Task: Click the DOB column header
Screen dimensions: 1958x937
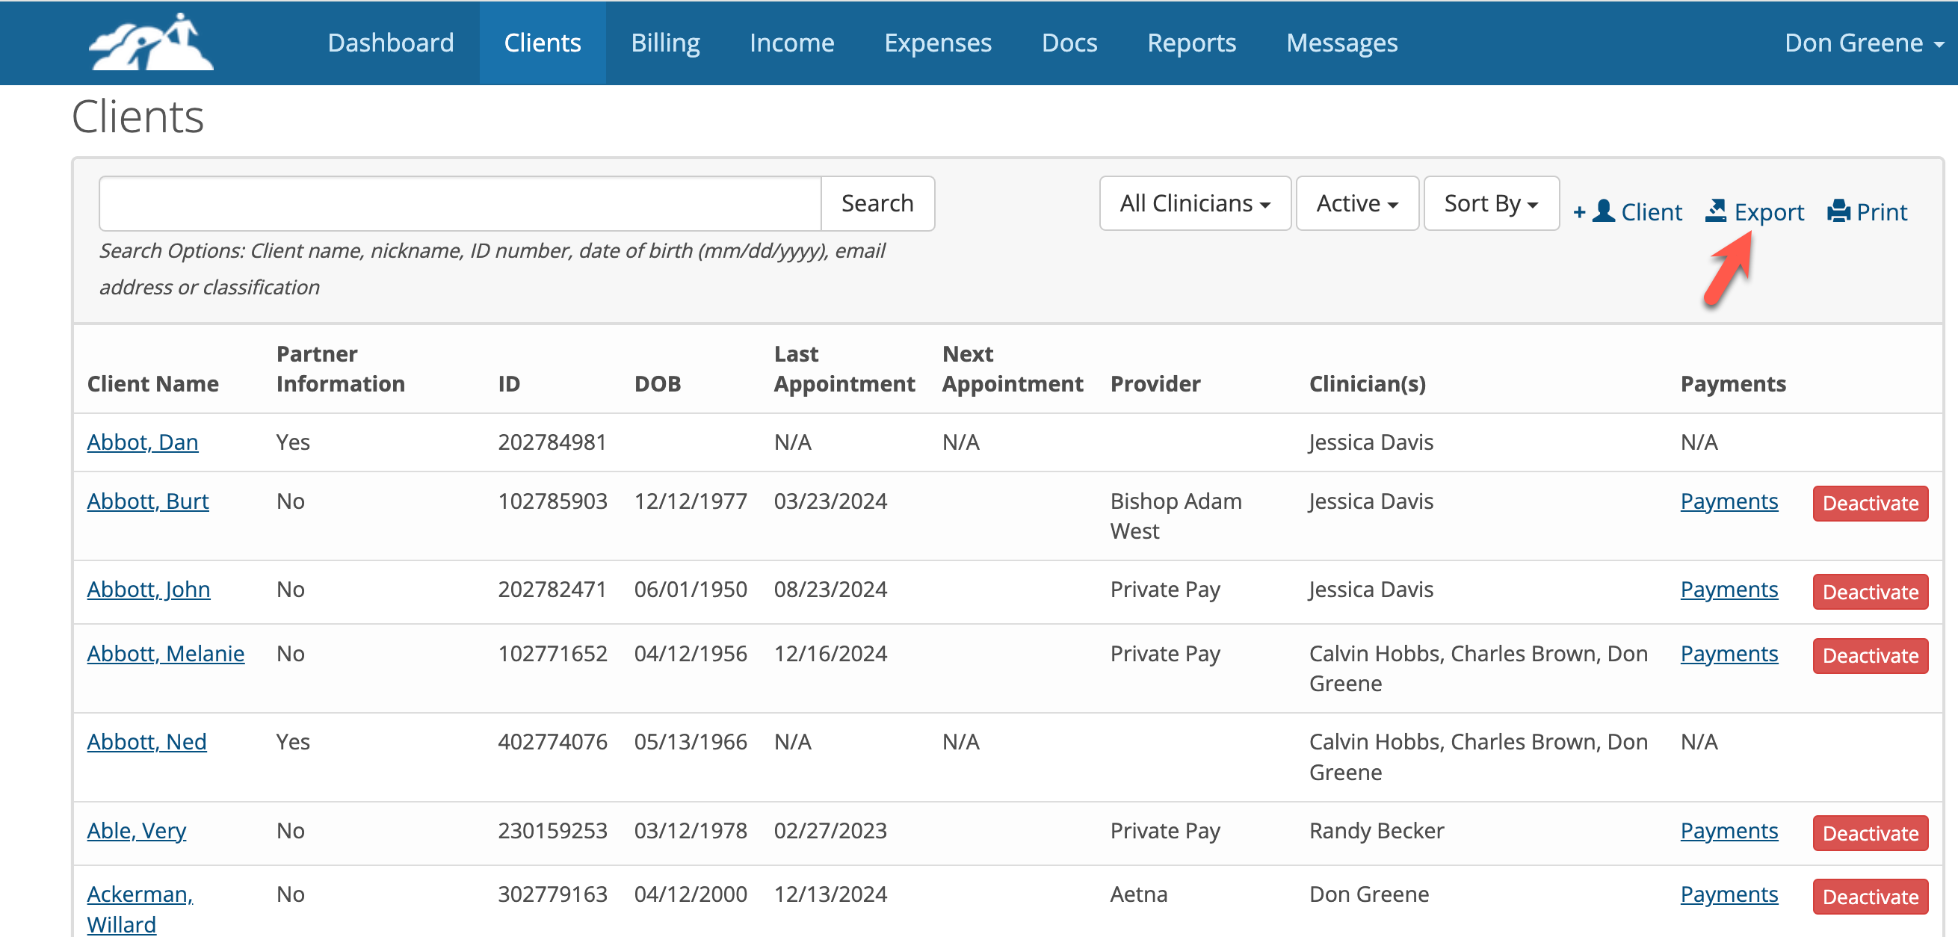Action: point(658,384)
